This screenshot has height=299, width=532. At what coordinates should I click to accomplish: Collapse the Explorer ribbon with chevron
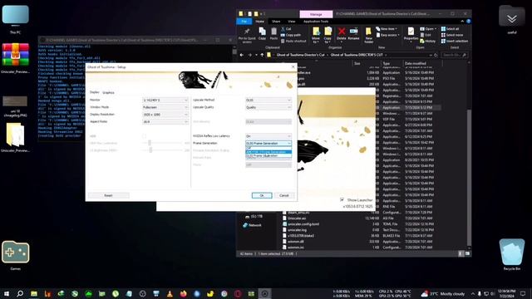[462, 21]
